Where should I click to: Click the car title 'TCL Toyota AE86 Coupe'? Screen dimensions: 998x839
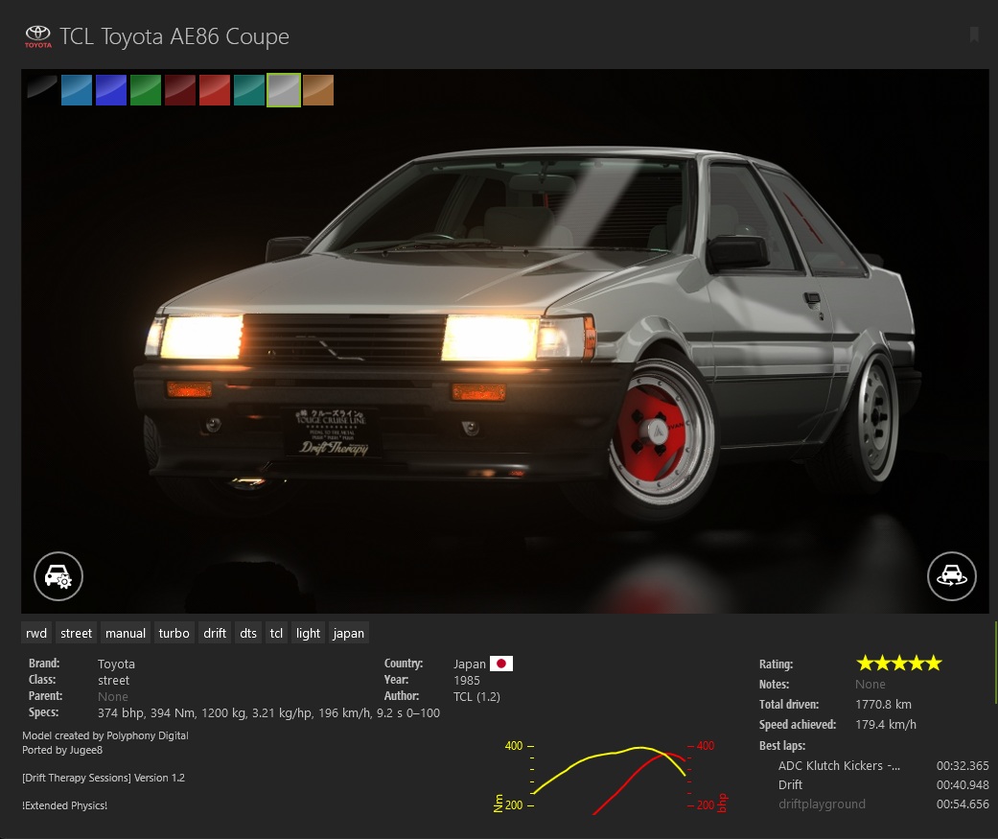174,36
